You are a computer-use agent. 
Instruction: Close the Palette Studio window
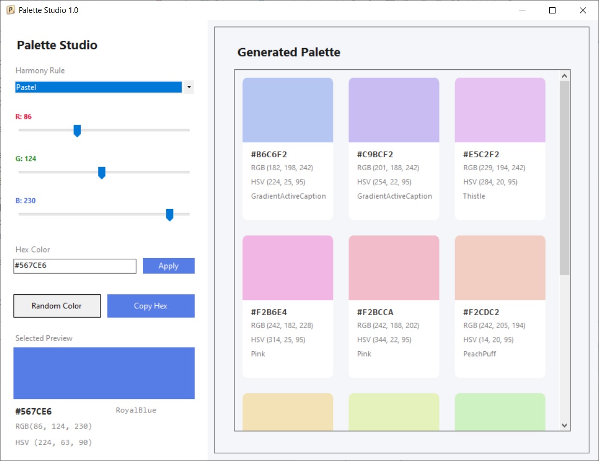pyautogui.click(x=582, y=10)
